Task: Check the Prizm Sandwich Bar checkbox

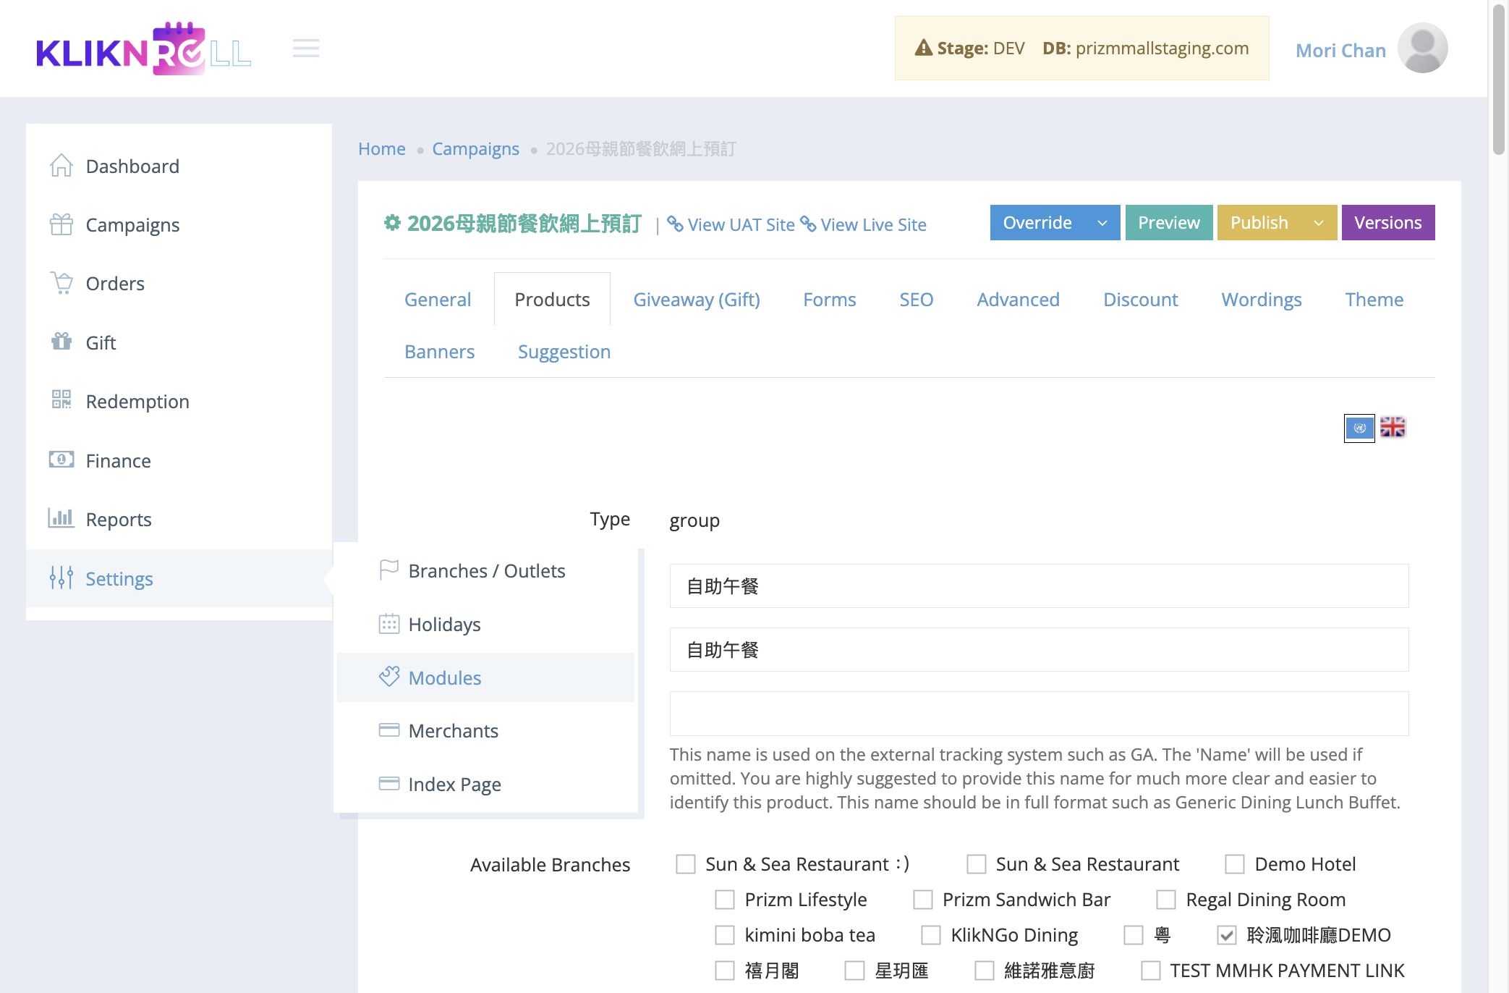Action: click(922, 899)
